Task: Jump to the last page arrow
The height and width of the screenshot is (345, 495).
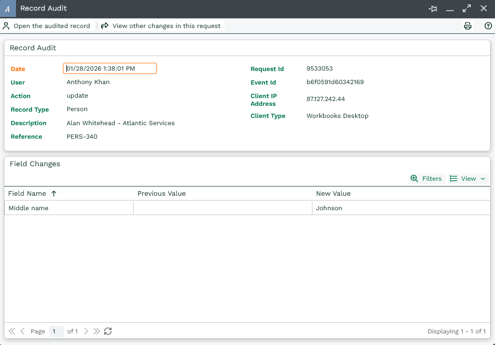Action: point(96,331)
